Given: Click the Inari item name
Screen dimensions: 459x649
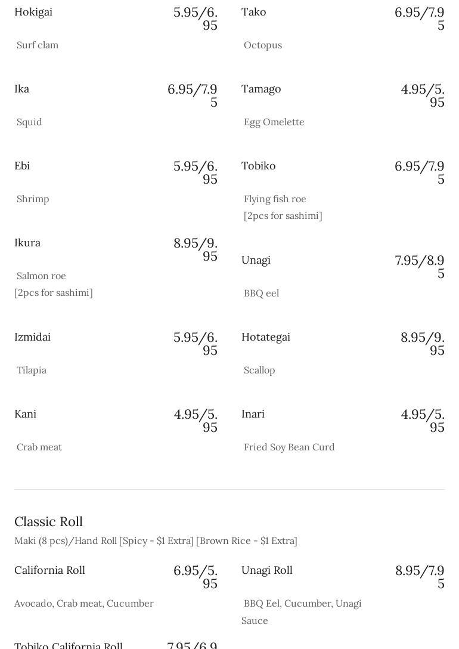Looking at the screenshot, I should tap(253, 414).
